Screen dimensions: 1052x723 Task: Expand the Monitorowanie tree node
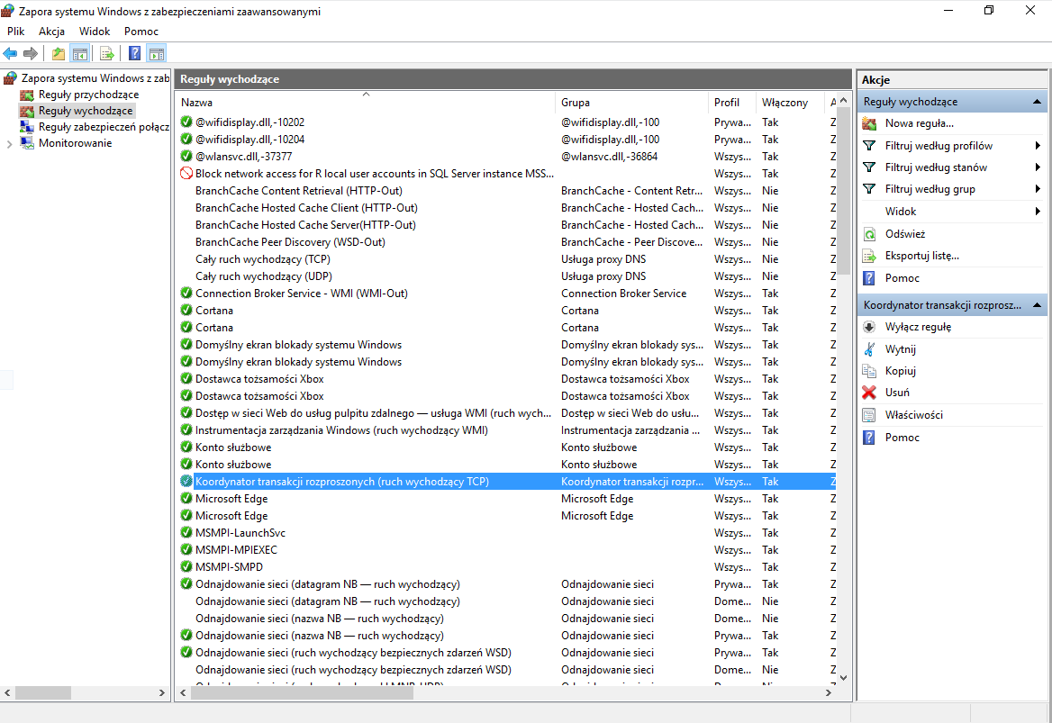pyautogui.click(x=10, y=143)
